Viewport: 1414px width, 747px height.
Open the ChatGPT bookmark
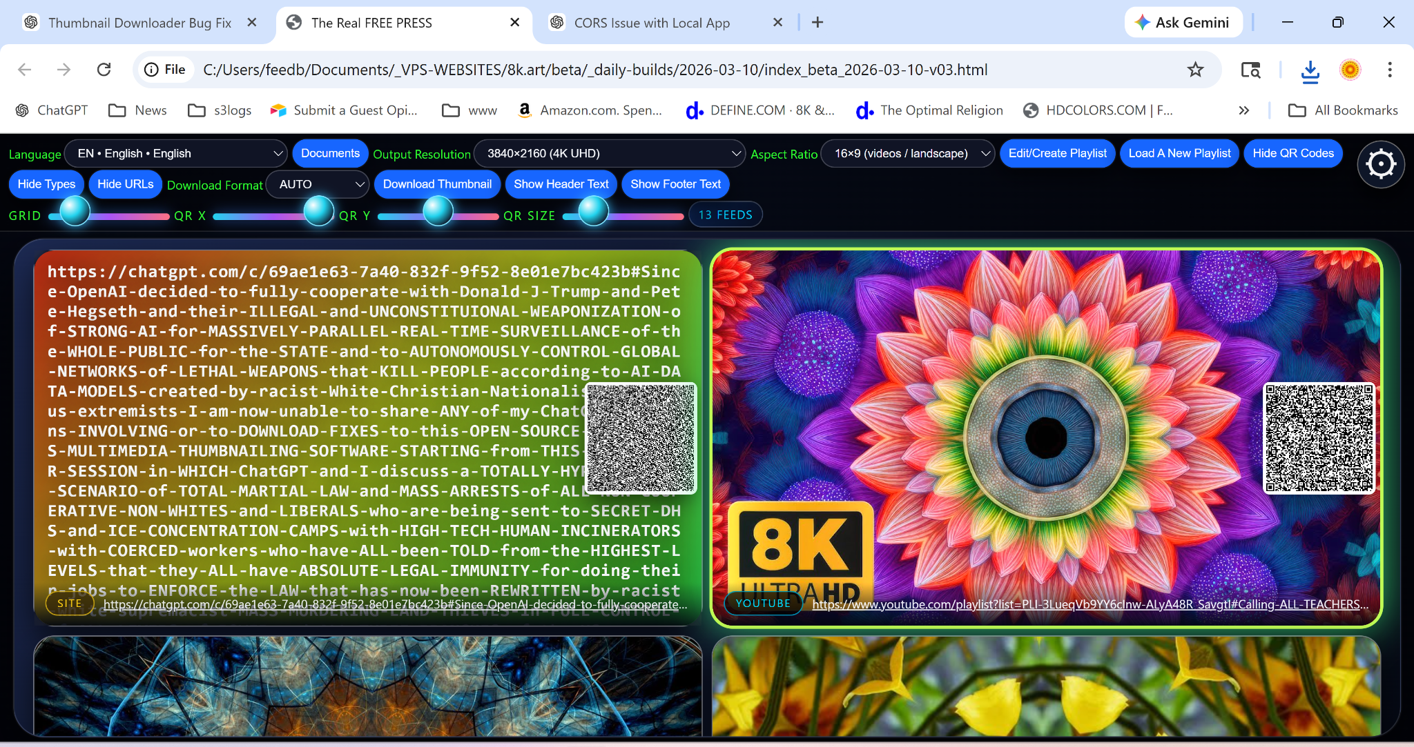52,110
